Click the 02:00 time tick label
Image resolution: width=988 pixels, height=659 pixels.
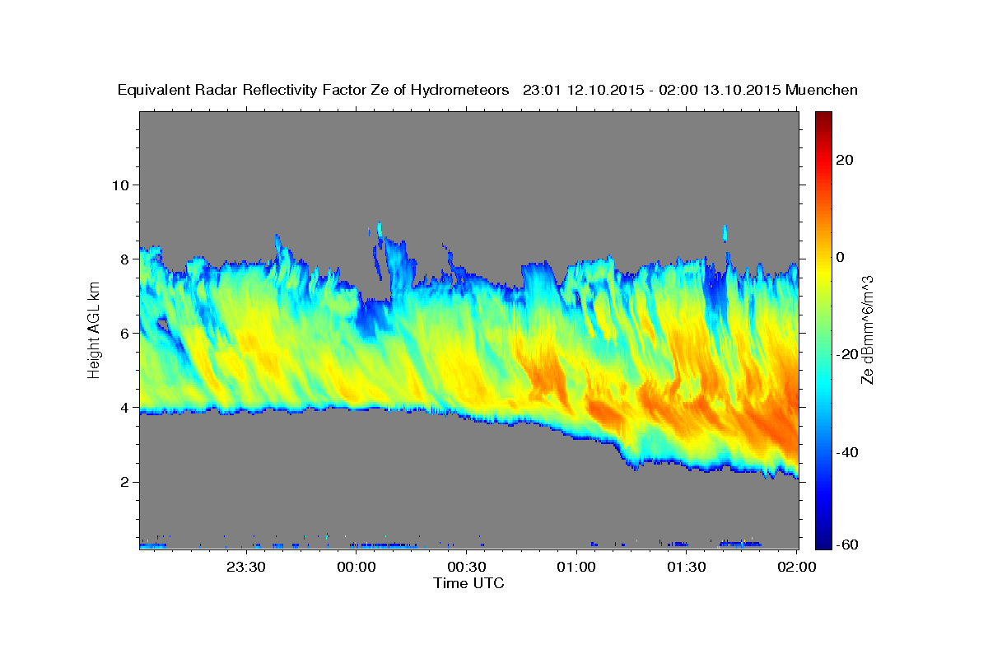point(796,567)
